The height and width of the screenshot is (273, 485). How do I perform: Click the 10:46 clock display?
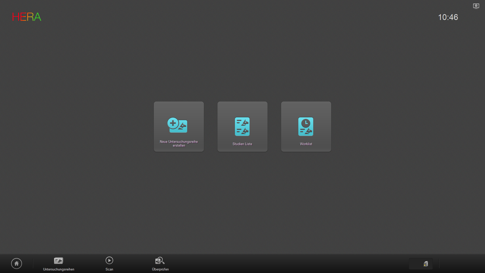(448, 17)
